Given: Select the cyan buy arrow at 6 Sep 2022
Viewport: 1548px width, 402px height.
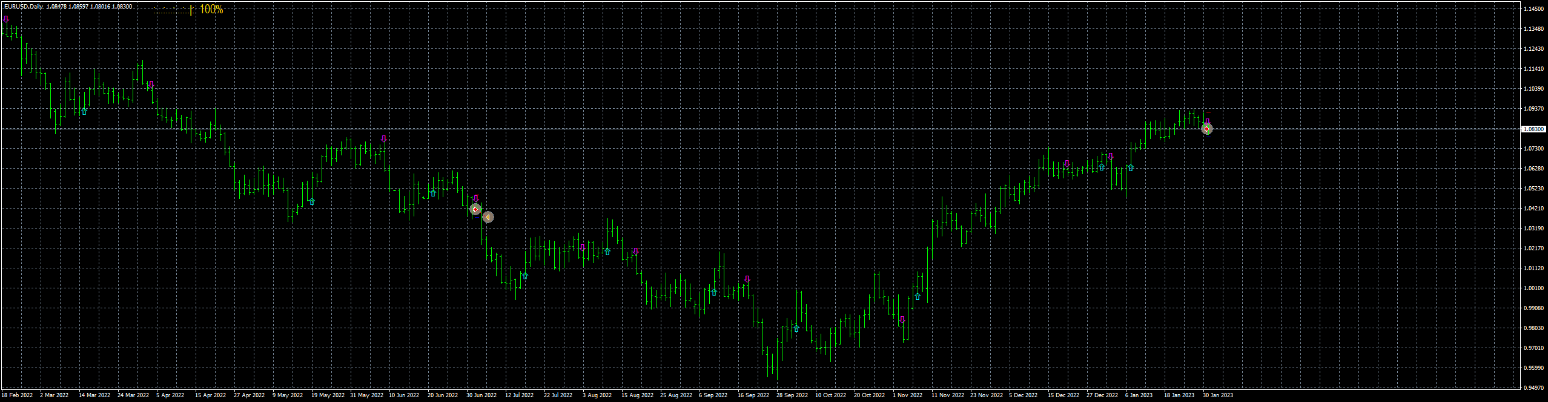Looking at the screenshot, I should [714, 293].
